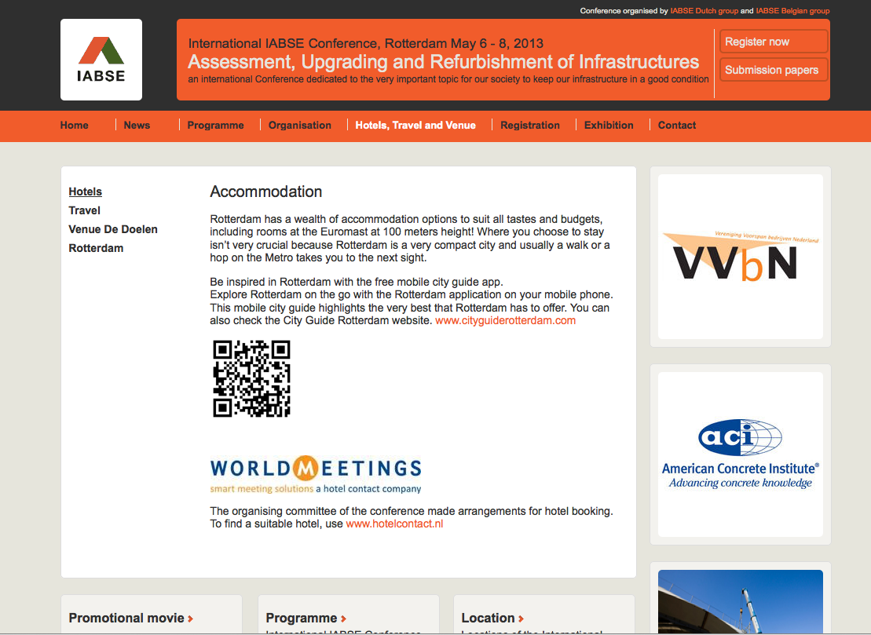Click the IABSE Belgian group link

792,11
